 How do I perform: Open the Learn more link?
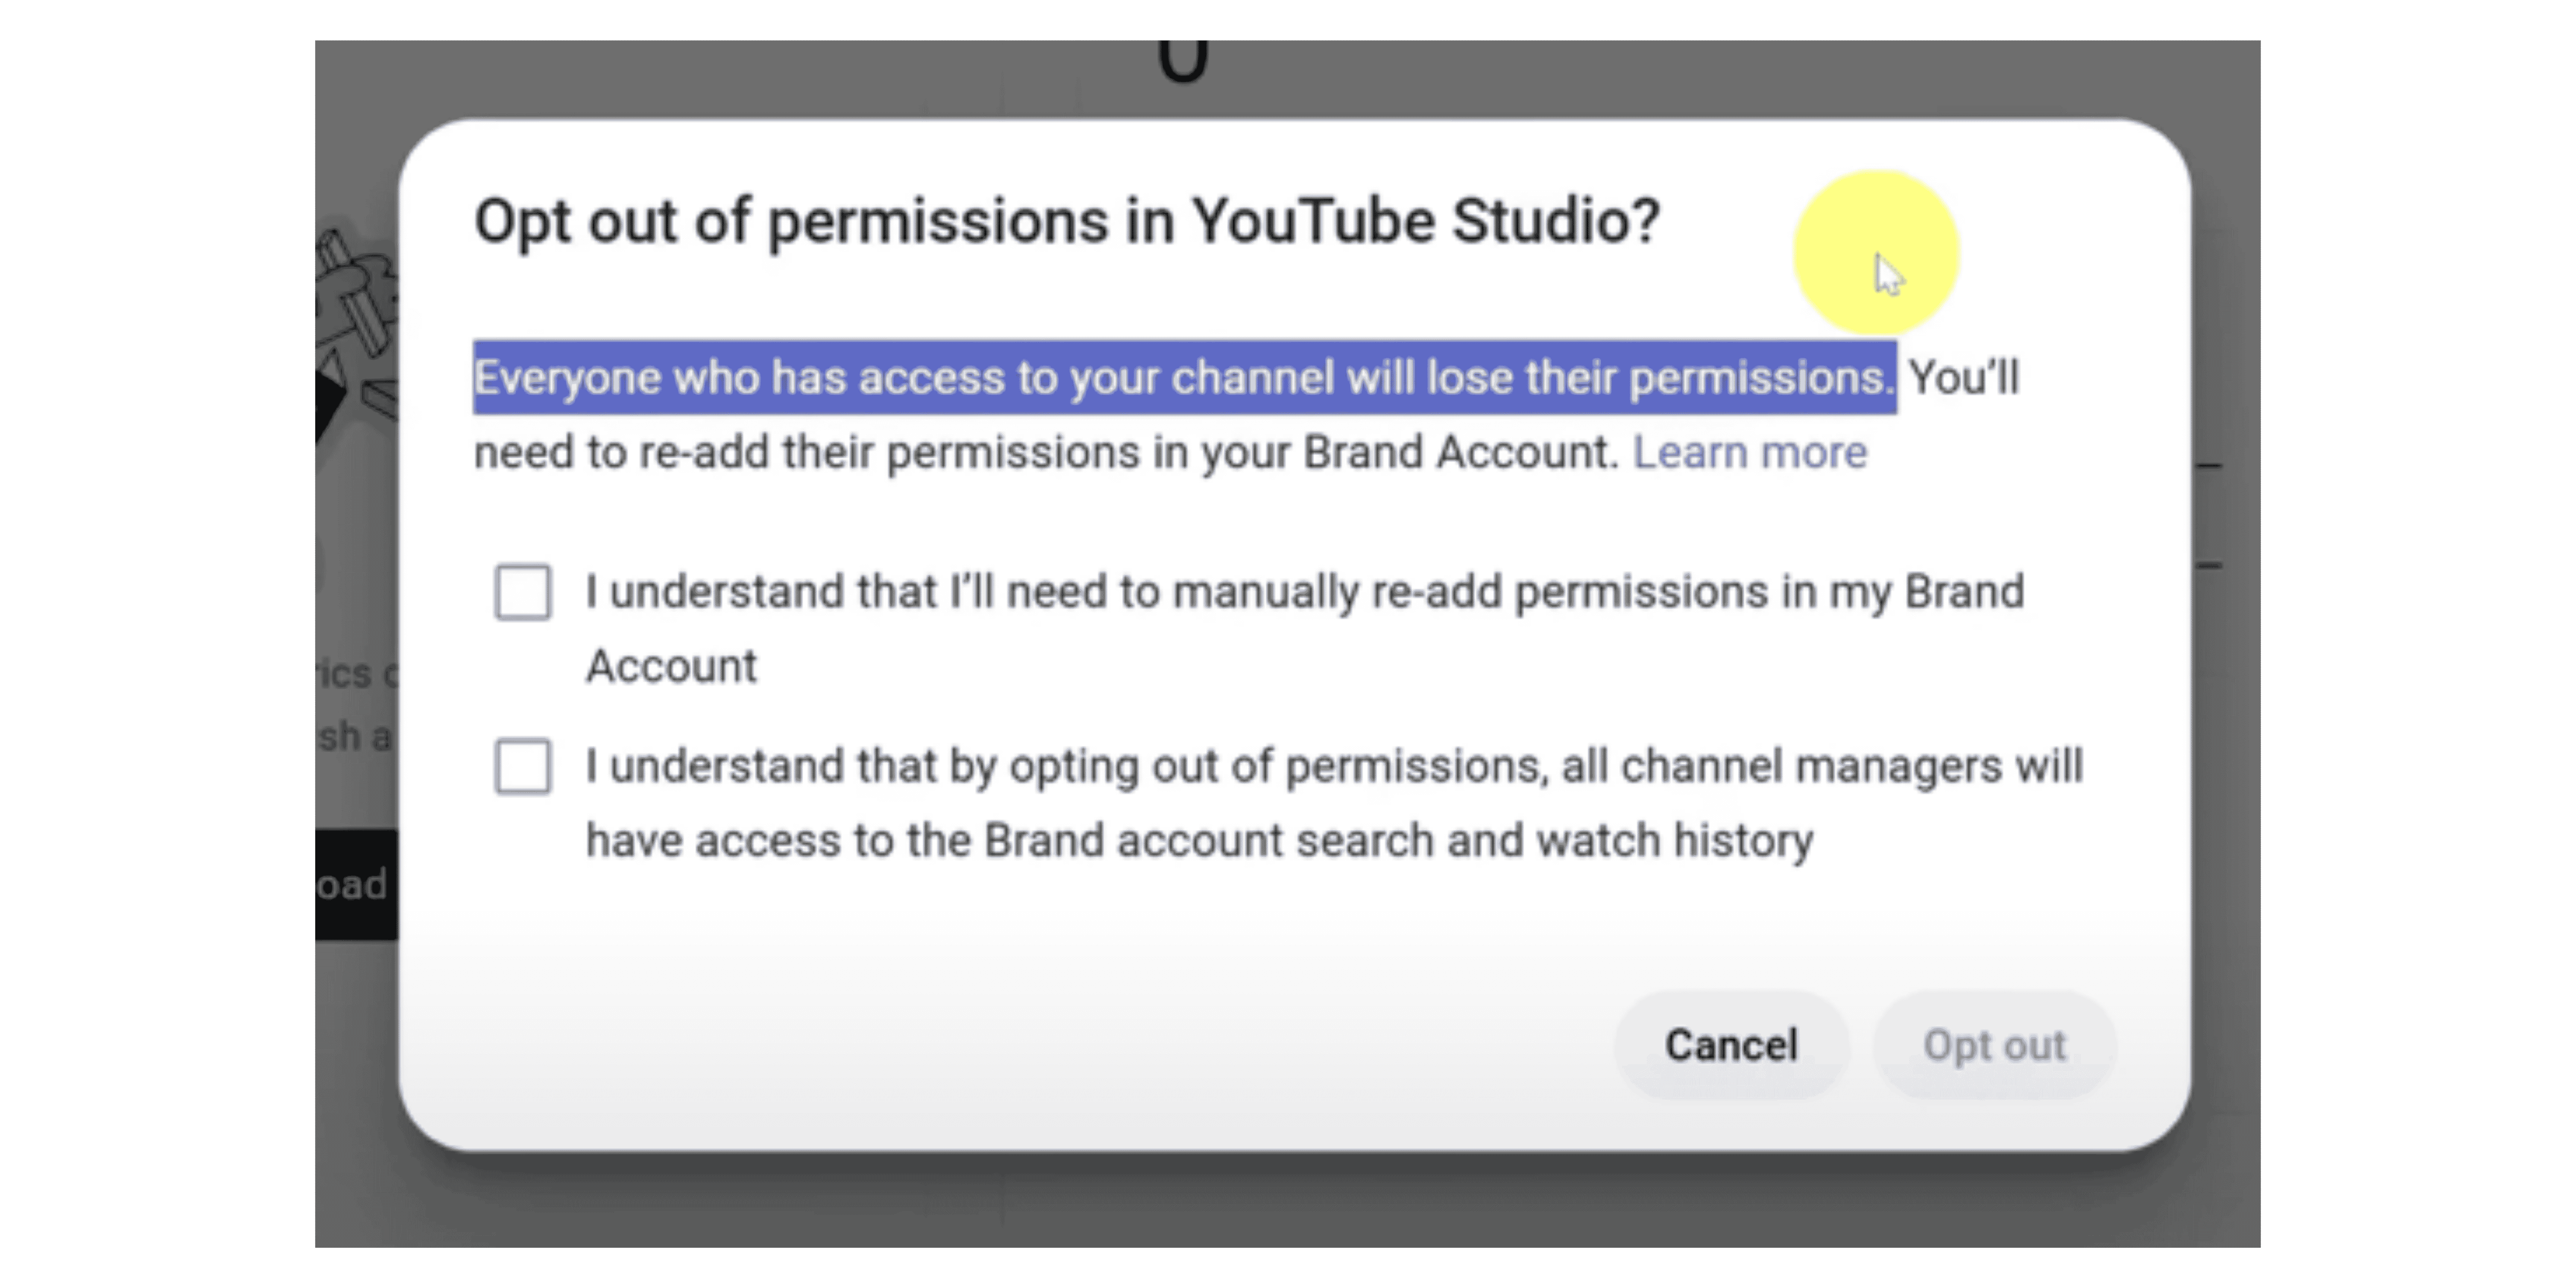[1750, 453]
